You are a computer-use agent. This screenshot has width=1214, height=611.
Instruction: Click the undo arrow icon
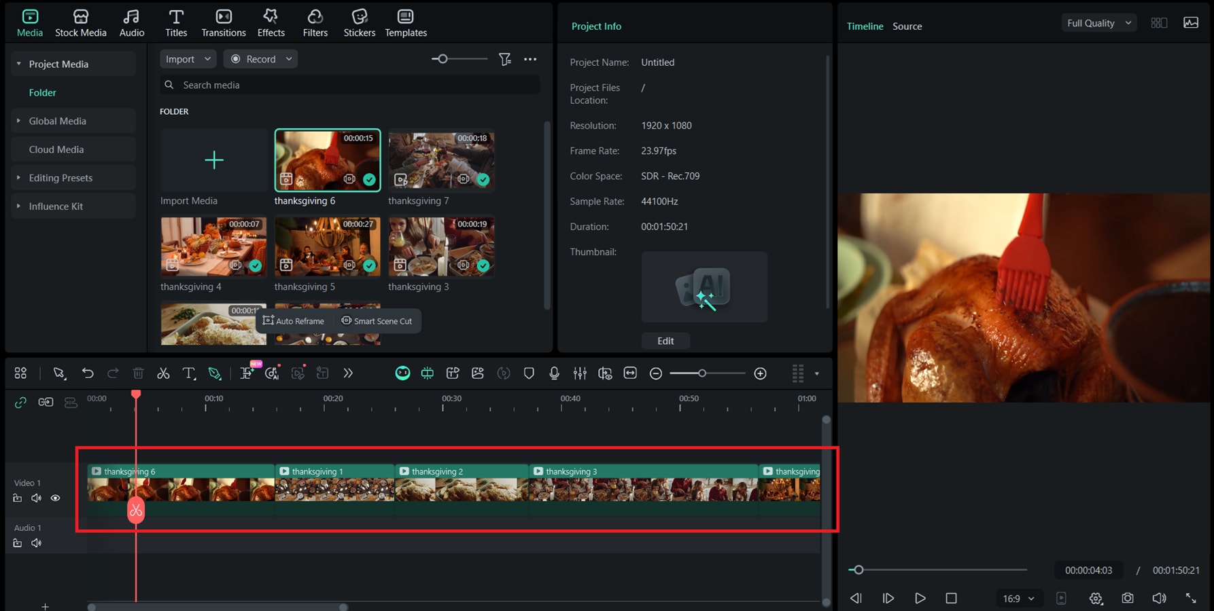88,373
